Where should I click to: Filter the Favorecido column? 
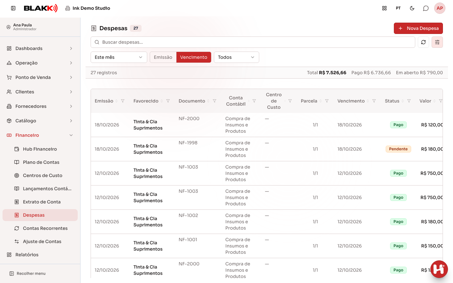168,101
